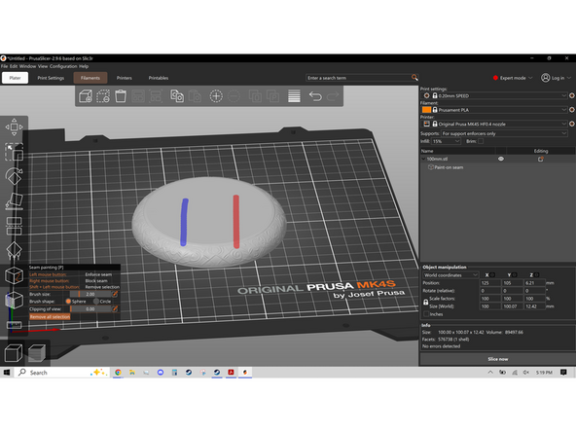Image resolution: width=576 pixels, height=432 pixels.
Task: Choose the Circle brush shape
Action: coord(96,302)
